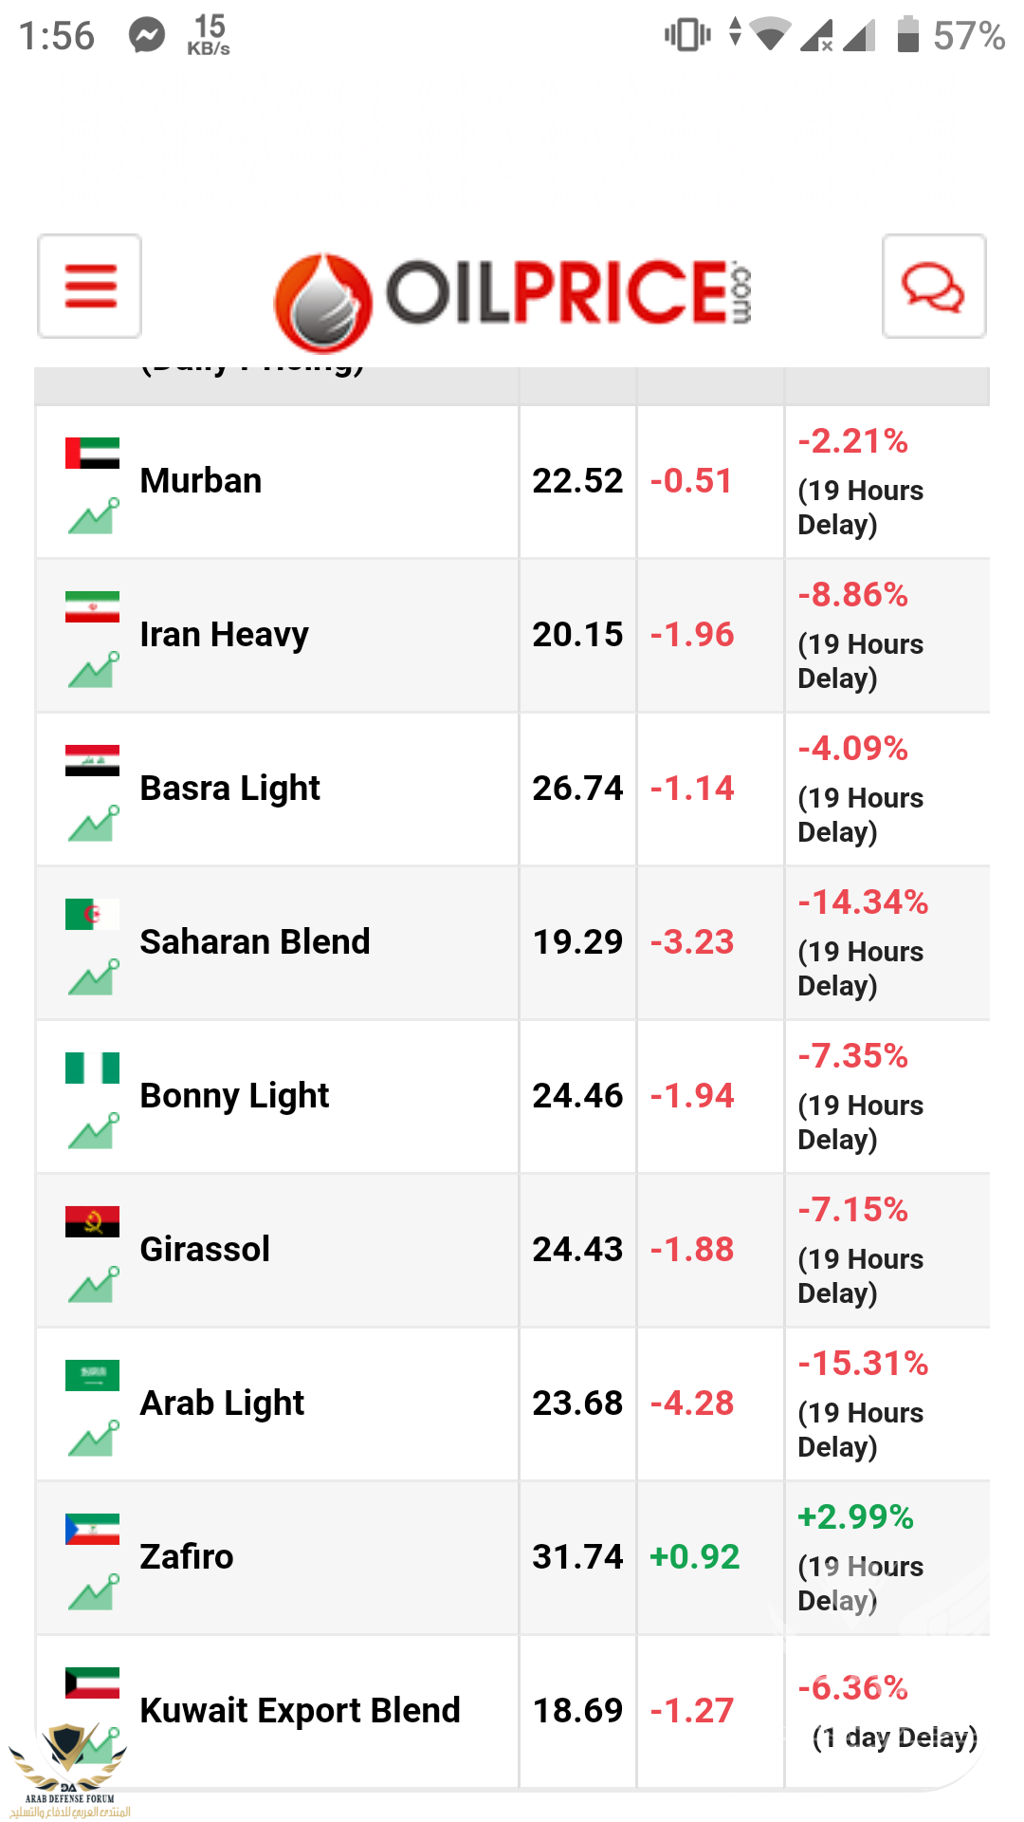Tap the Zafiro +2.99% change
The width and height of the screenshot is (1024, 1822).
pos(855,1517)
